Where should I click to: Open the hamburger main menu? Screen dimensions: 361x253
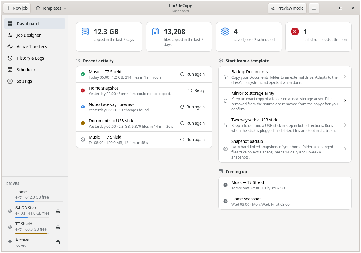tap(314, 8)
